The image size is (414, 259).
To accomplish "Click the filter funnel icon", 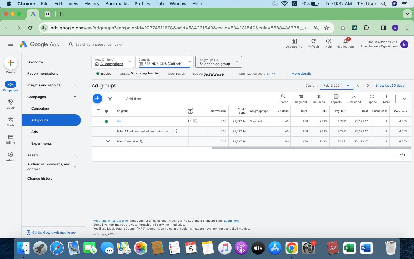I will tap(110, 99).
